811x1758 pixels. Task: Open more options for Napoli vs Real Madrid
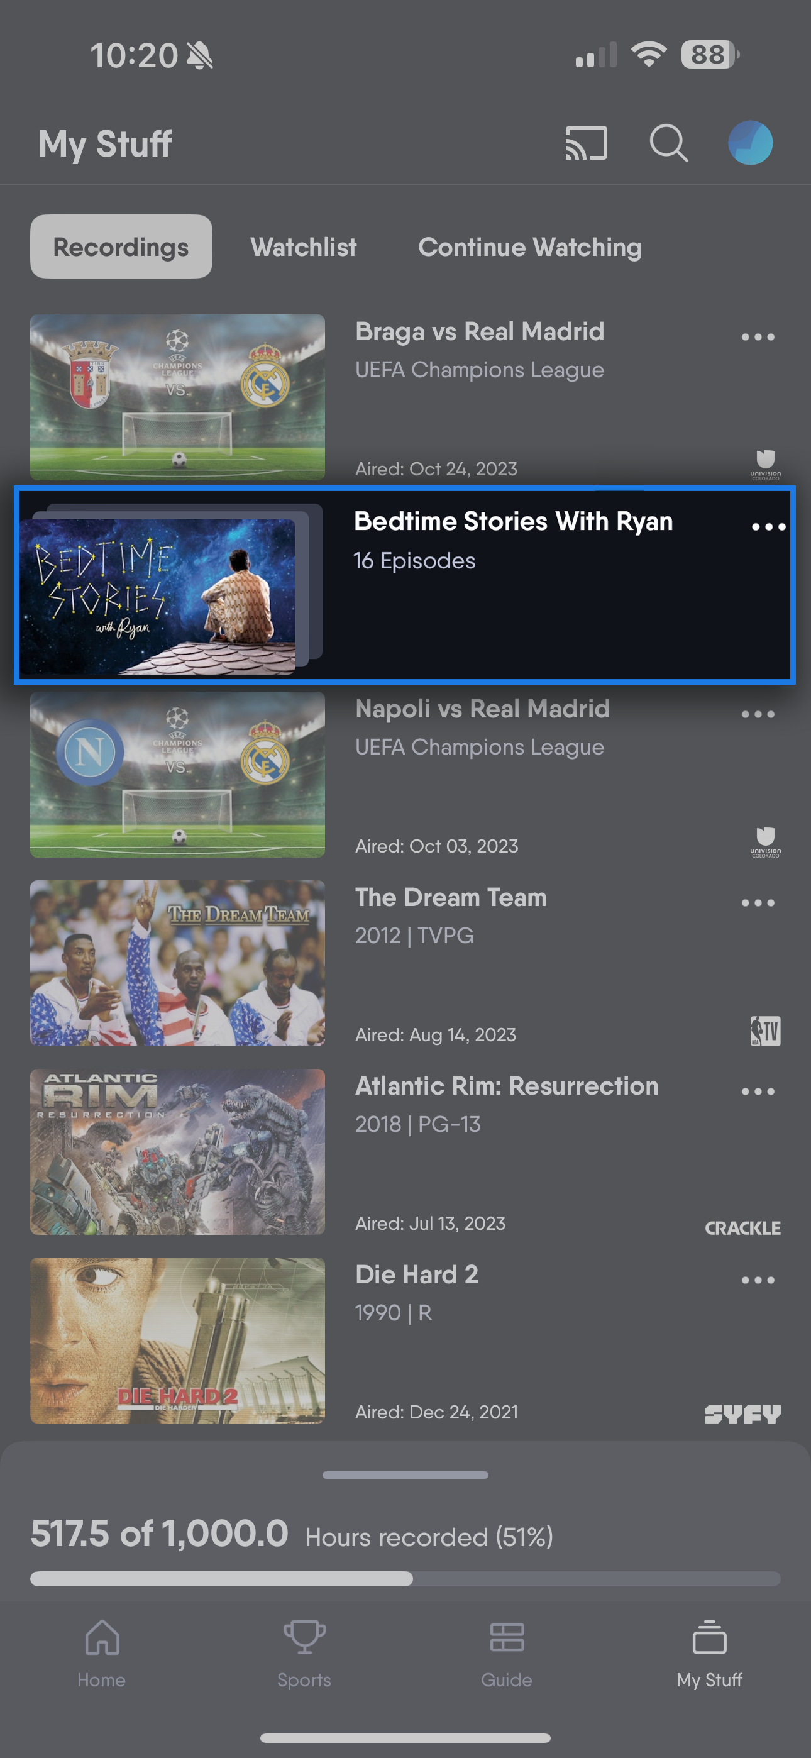[758, 714]
